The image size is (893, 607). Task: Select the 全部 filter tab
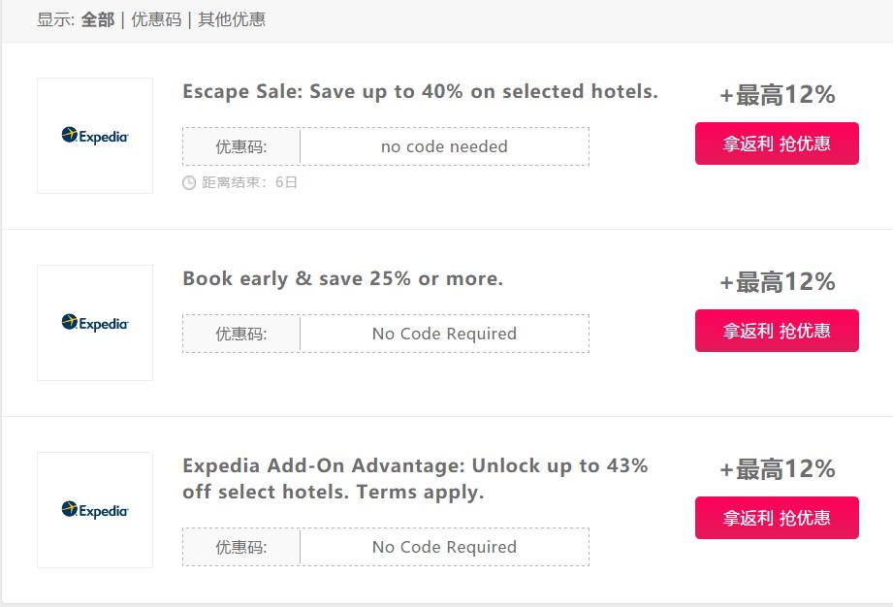[97, 19]
